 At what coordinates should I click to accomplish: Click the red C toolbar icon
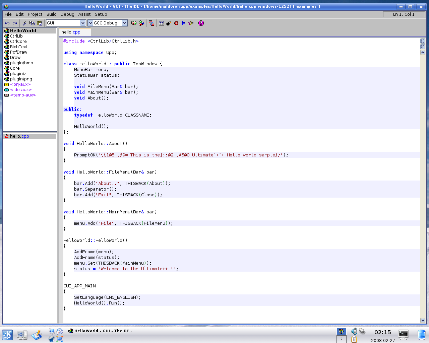point(176,23)
